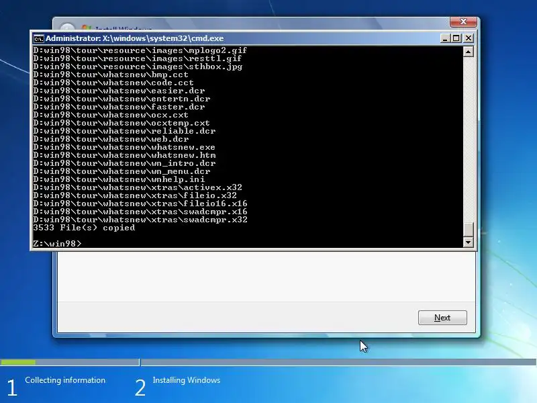Viewport: 537px width, 403px height.
Task: Click the swadcmpr.x32 output line
Action: click(140, 220)
